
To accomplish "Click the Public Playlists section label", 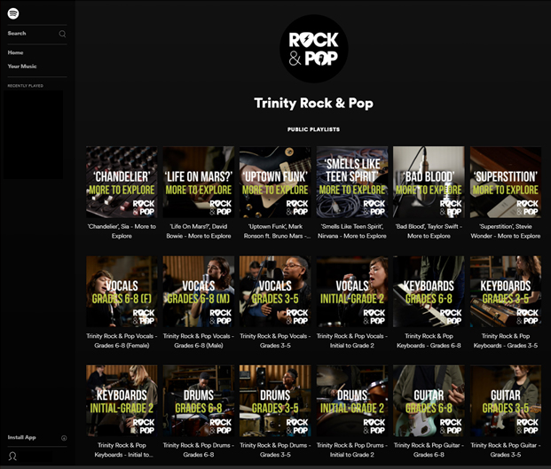I will (313, 129).
